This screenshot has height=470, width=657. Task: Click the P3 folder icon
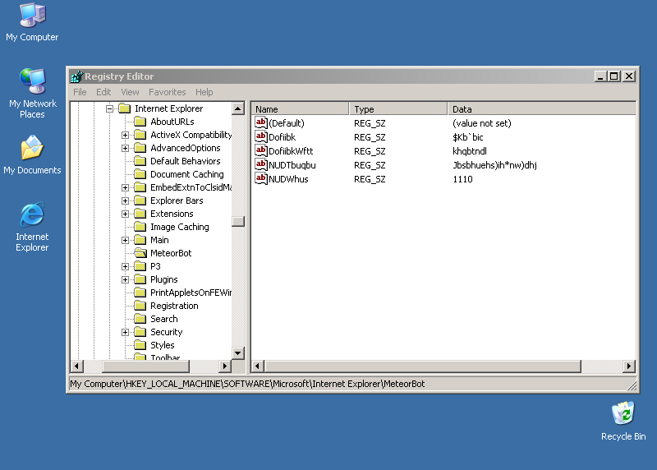click(140, 266)
